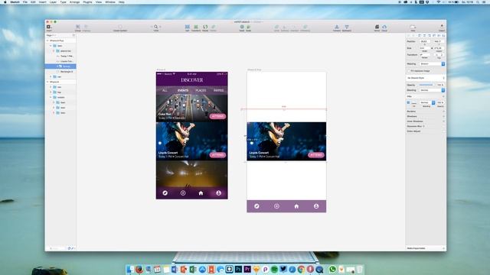Click the View toolbar icon

(x=413, y=27)
